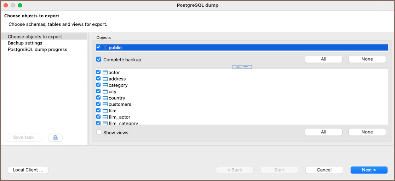The width and height of the screenshot is (395, 181).
Task: Click the load task icon beside Save task
Action: [55, 138]
